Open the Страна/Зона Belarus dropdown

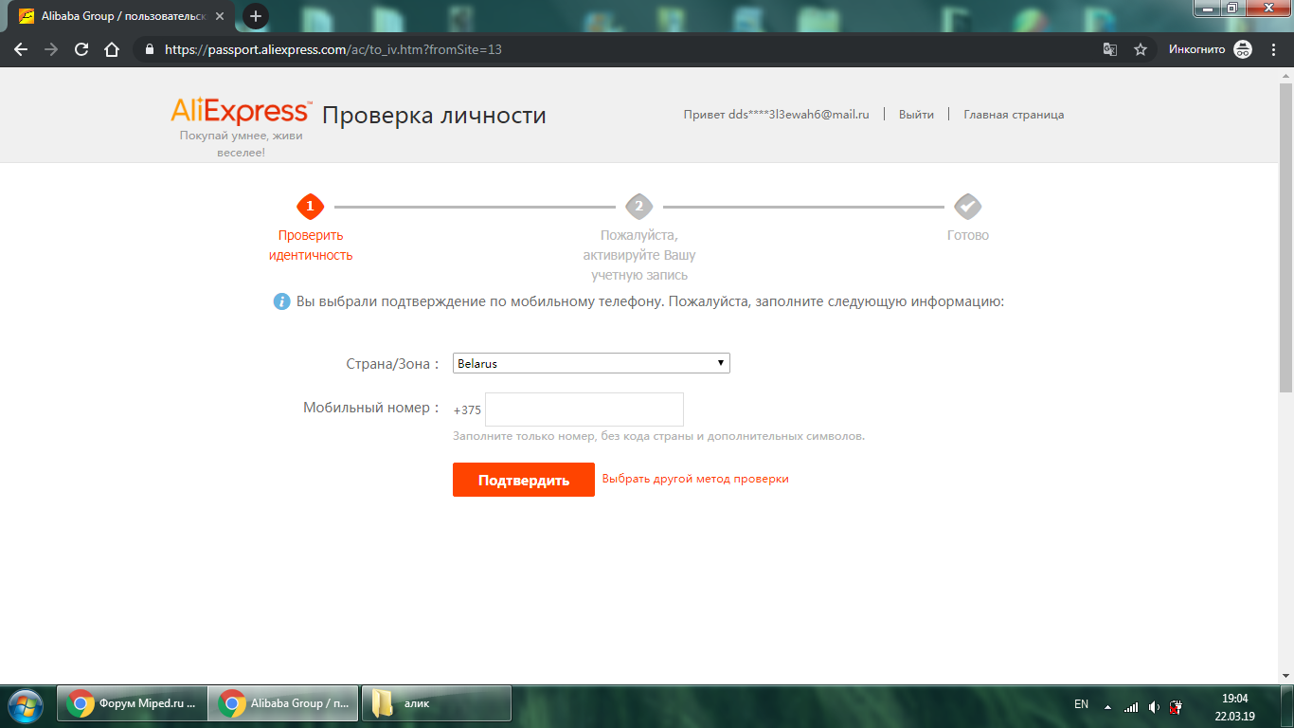(591, 363)
